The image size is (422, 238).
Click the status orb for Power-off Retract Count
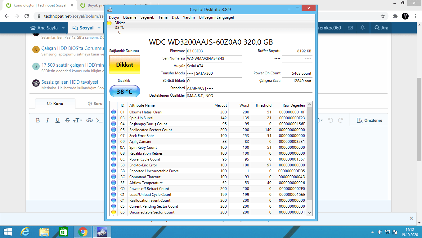pyautogui.click(x=114, y=188)
